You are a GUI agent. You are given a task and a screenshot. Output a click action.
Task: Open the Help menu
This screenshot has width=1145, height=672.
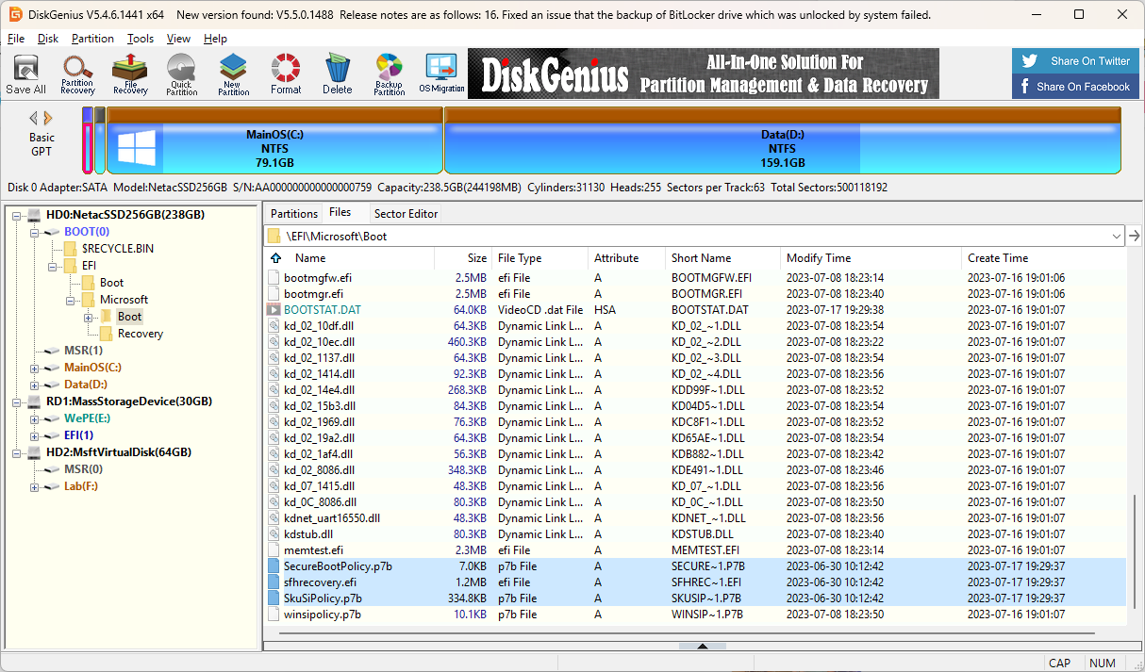click(215, 39)
